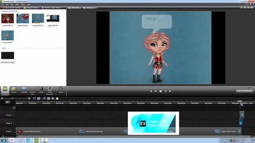
Task: Click the timeline playhead marker
Action: [240, 102]
